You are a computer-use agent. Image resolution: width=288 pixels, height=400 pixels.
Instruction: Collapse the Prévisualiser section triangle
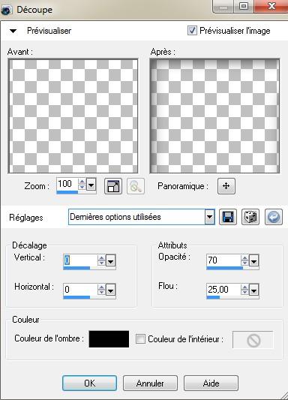(x=13, y=31)
